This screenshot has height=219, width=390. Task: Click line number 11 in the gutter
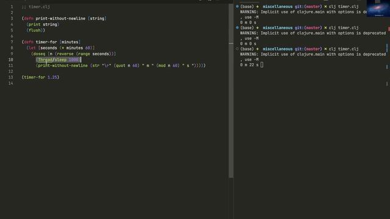pos(11,66)
